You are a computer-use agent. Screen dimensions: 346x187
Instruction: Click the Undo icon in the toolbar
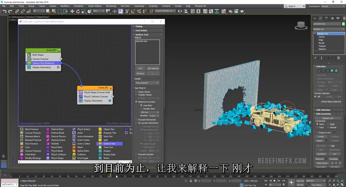pos(5,11)
